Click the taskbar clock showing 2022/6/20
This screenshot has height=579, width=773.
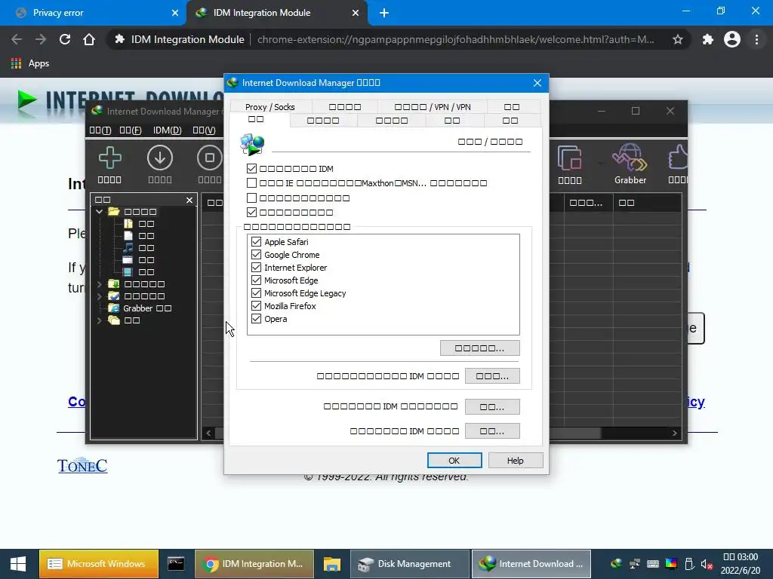tap(741, 564)
